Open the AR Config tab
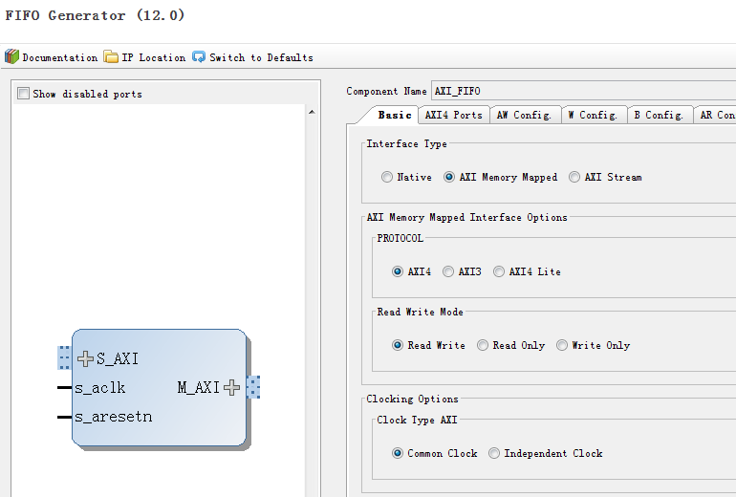This screenshot has height=497, width=736. (715, 115)
